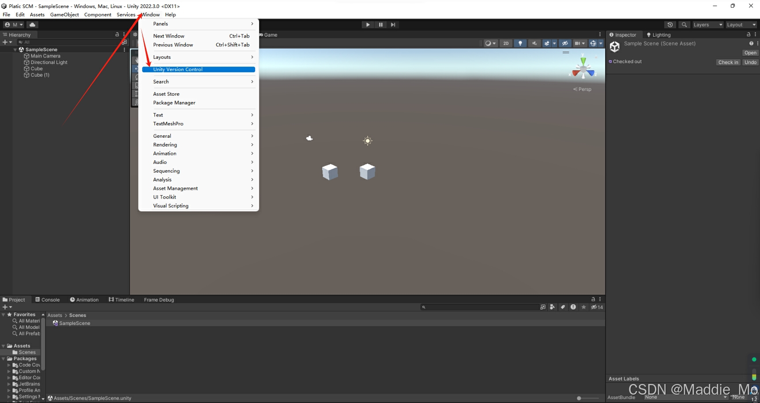The height and width of the screenshot is (403, 760).
Task: Open Project panel three-dot menu
Action: coord(600,299)
